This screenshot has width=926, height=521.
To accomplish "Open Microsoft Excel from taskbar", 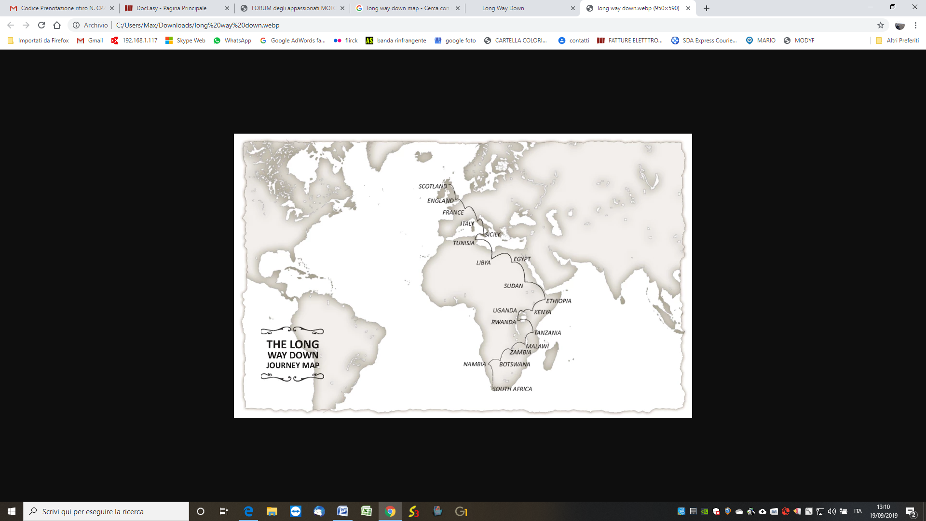I will (x=367, y=511).
